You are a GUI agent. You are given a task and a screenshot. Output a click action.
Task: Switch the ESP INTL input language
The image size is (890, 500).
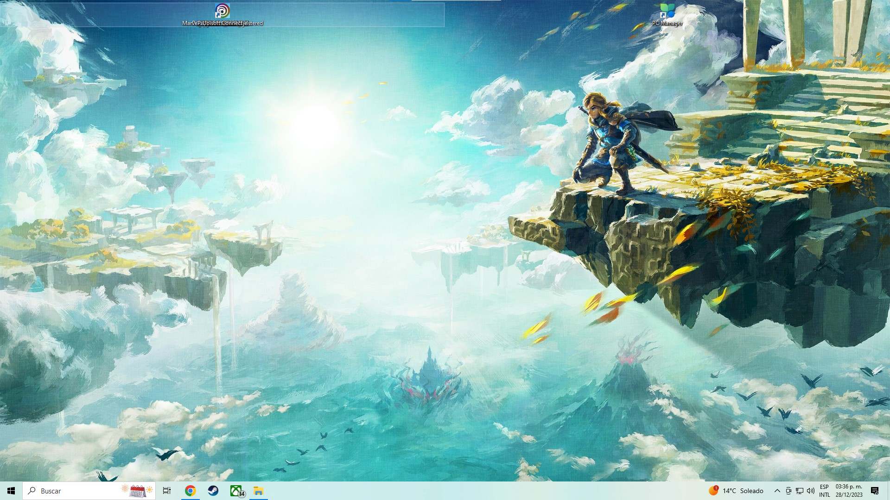[824, 491]
